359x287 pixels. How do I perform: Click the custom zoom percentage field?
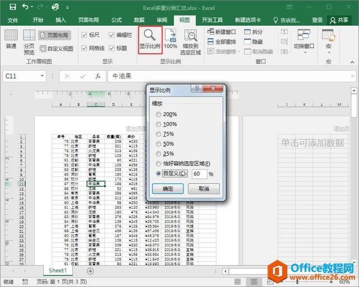tap(200, 174)
